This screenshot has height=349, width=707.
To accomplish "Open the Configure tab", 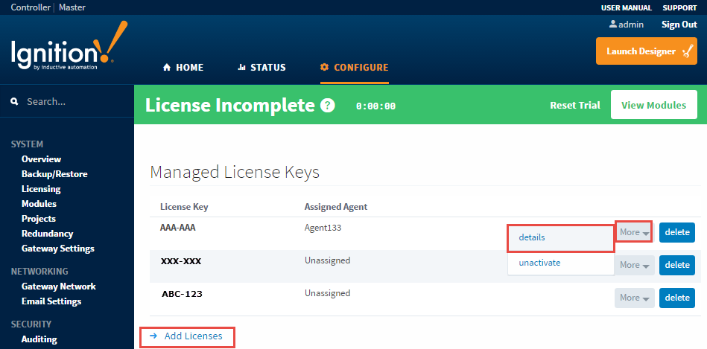I will (354, 68).
